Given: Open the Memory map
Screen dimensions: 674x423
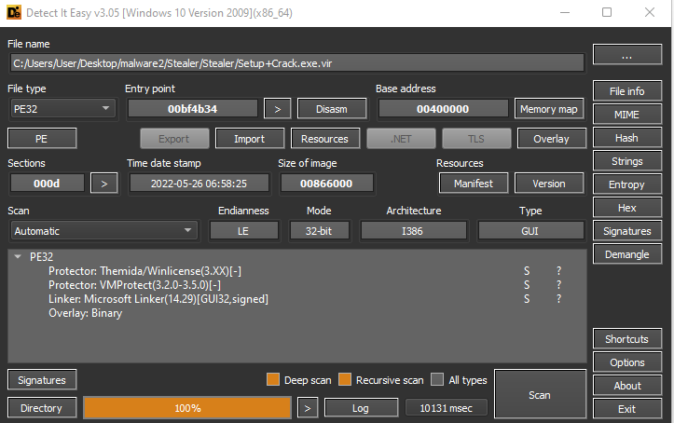Looking at the screenshot, I should [x=549, y=109].
